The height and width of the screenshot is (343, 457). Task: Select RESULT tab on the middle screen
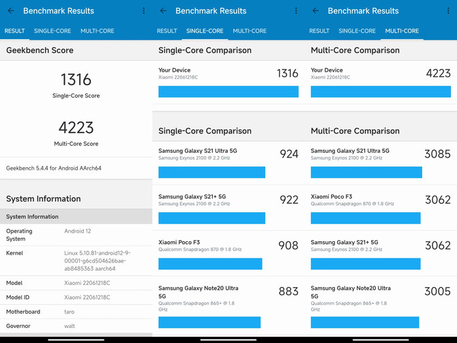(x=167, y=31)
